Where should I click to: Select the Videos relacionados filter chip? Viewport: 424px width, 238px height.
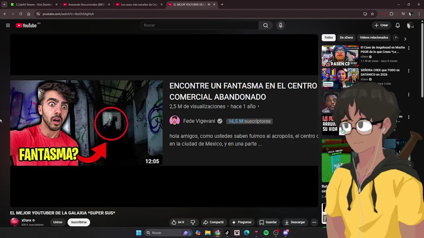pyautogui.click(x=374, y=38)
